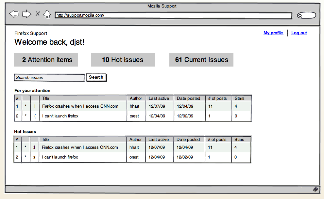324x199 pixels.
Task: Select author hhart in Hot Issues table
Action: (134, 147)
